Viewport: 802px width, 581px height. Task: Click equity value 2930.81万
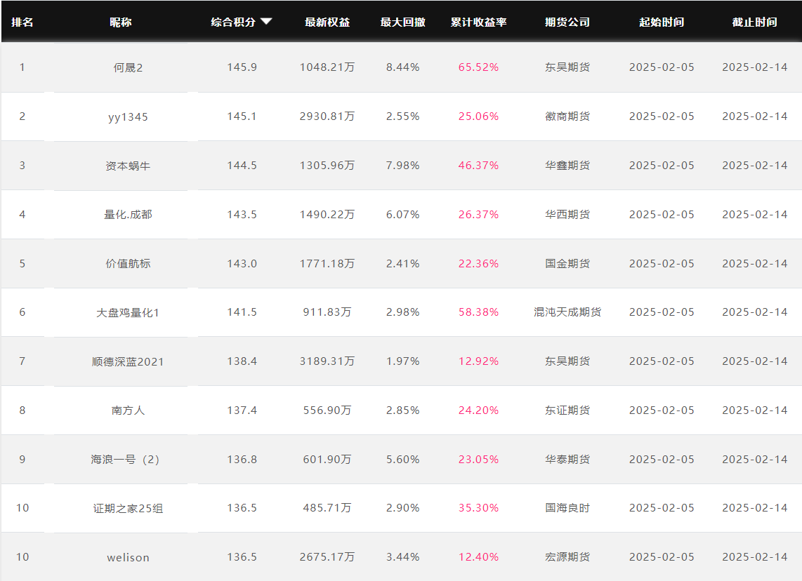(x=327, y=116)
